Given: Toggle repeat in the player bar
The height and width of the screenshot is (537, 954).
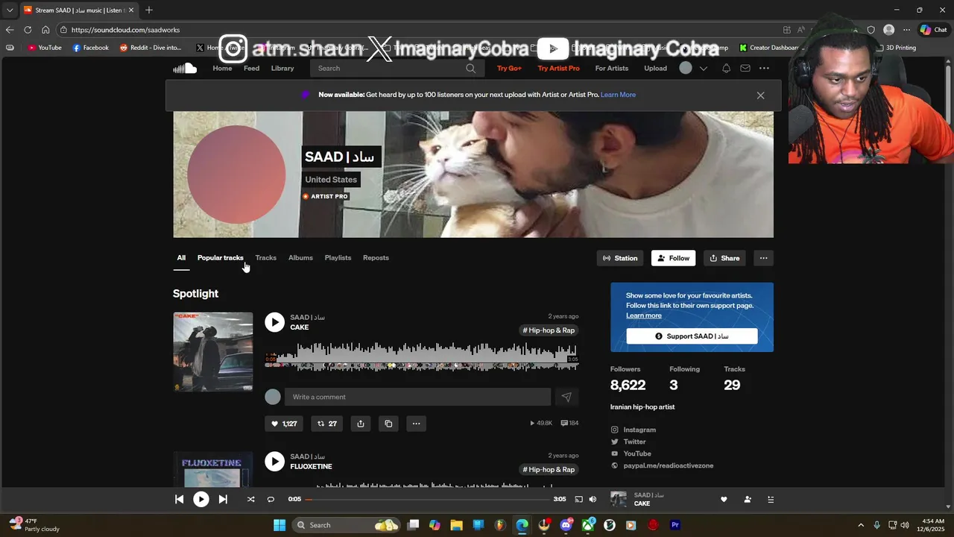Looking at the screenshot, I should click(271, 500).
